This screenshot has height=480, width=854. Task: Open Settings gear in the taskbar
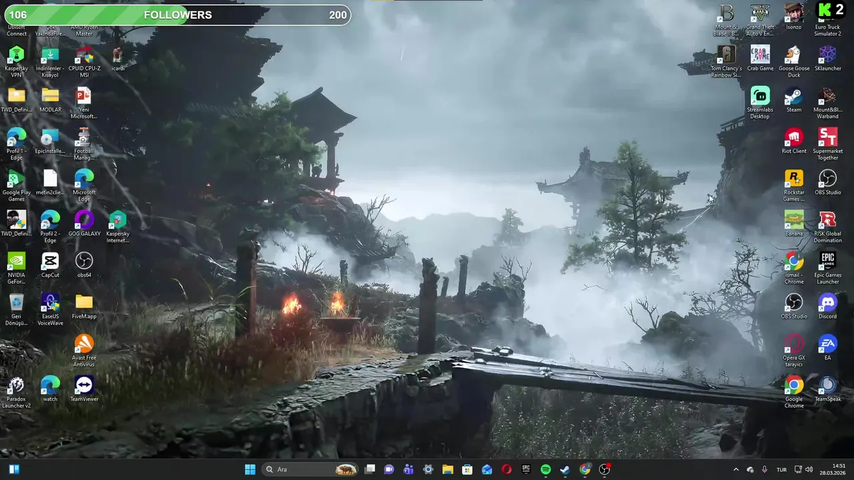pyautogui.click(x=428, y=469)
